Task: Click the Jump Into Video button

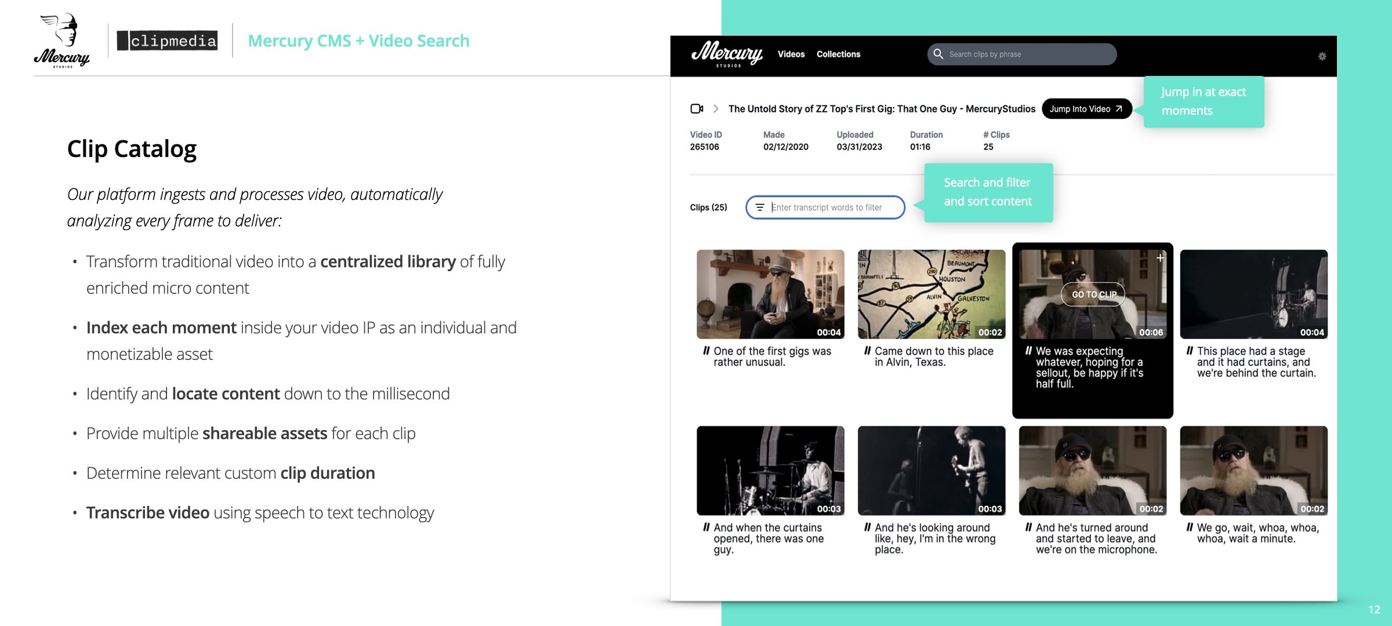Action: coord(1086,109)
